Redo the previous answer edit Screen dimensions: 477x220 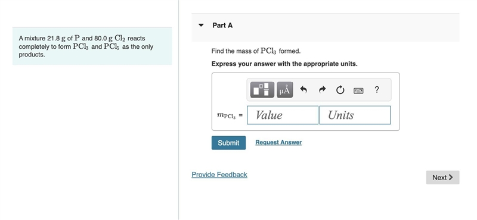322,90
